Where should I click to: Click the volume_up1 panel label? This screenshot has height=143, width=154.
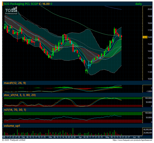pos(12,126)
